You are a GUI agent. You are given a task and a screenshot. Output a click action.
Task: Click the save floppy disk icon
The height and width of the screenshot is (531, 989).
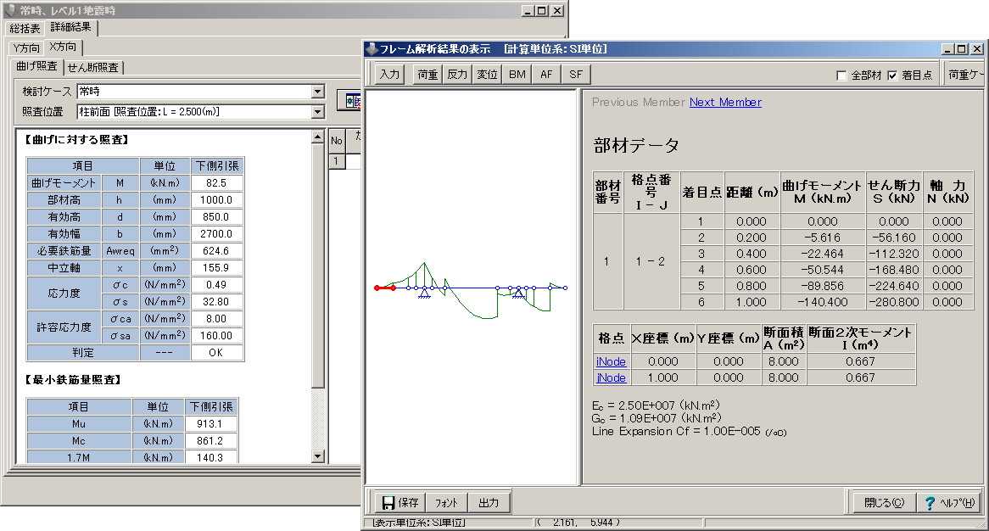click(388, 503)
